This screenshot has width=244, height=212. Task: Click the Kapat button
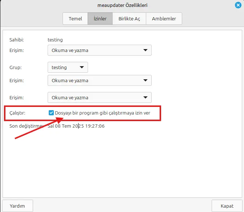coord(227,206)
